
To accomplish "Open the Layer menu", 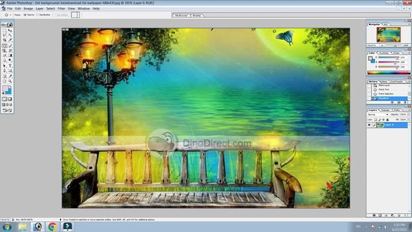I will (39, 8).
